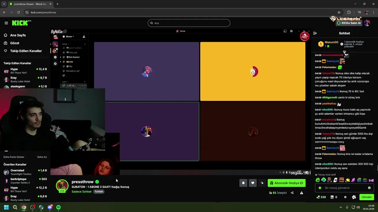Collapse list with Daha Az
The image size is (378, 212).
[x=42, y=157]
